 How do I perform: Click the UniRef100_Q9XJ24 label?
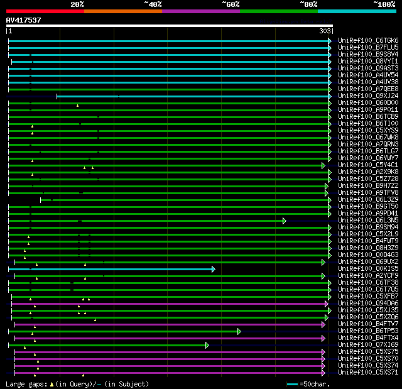click(368, 96)
